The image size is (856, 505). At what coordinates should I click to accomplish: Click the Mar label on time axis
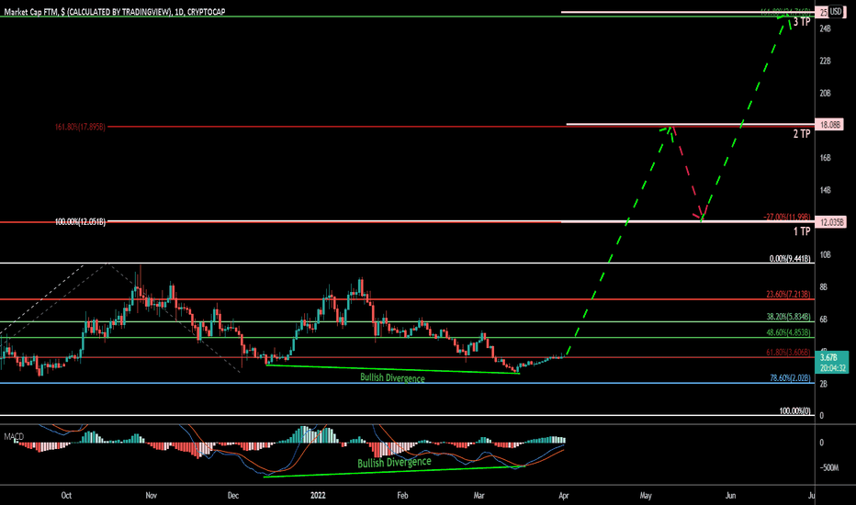[479, 496]
